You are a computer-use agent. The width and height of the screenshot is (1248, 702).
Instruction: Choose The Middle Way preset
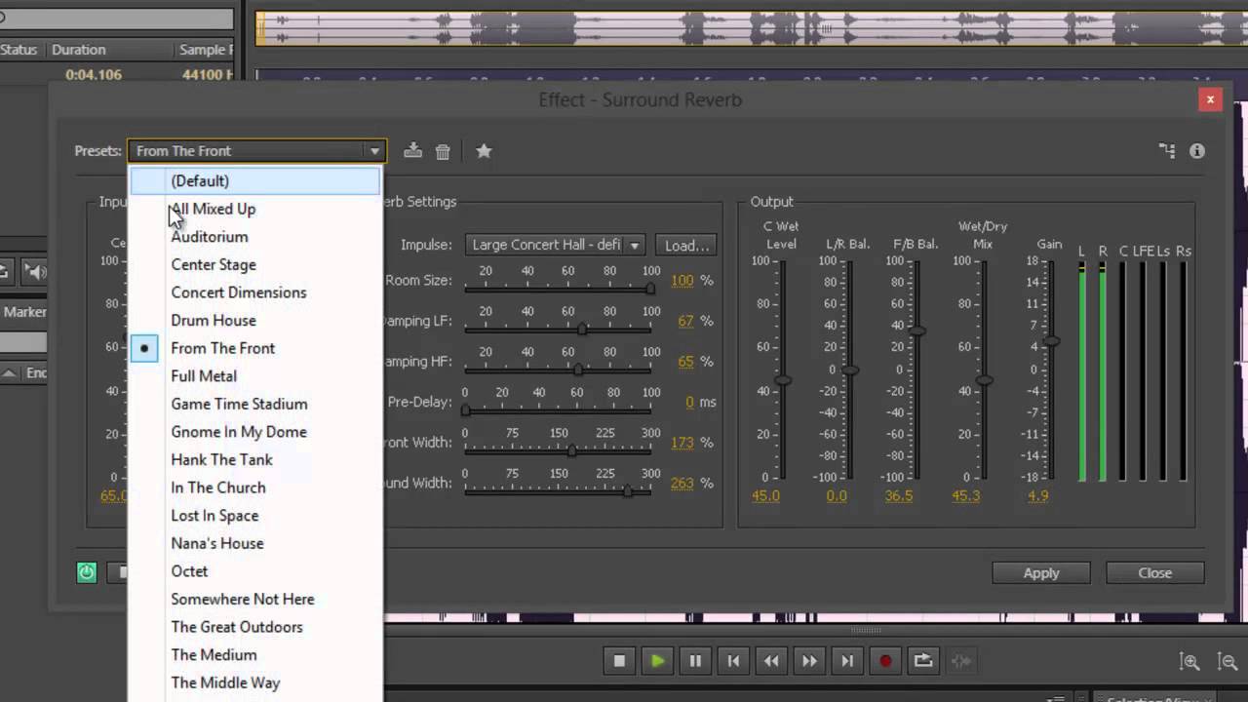255,682
